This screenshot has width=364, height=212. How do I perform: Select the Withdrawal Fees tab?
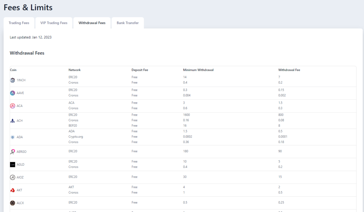tap(92, 23)
